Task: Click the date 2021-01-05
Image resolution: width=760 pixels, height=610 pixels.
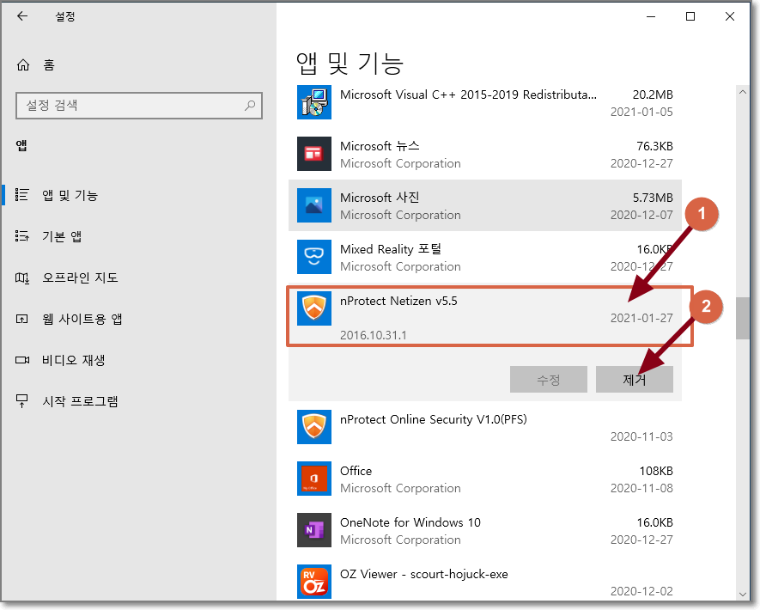Action: (x=641, y=112)
